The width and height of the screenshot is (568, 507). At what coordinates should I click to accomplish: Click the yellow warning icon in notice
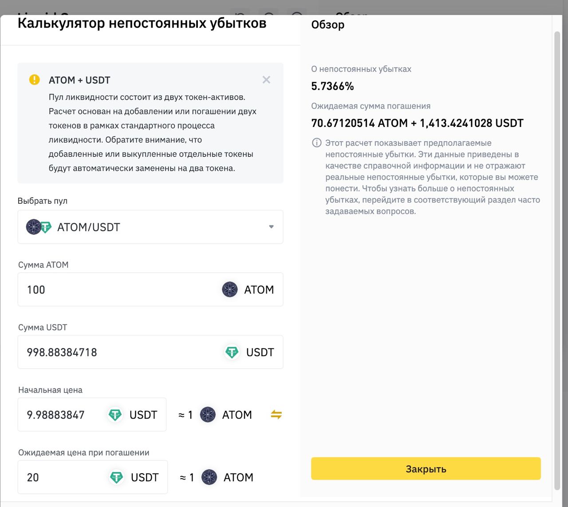pyautogui.click(x=34, y=80)
